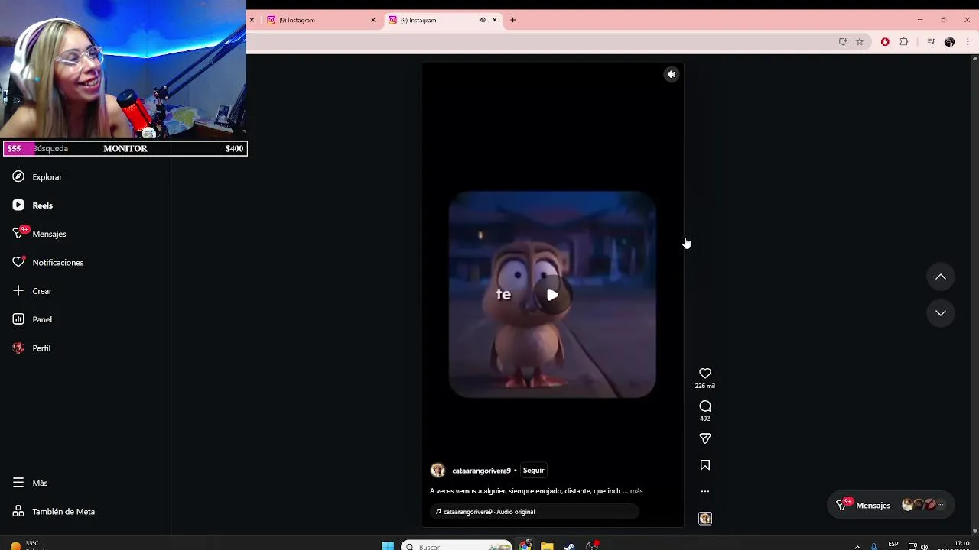Viewport: 979px width, 550px height.
Task: Click the ESP language indicator
Action: 893,545
